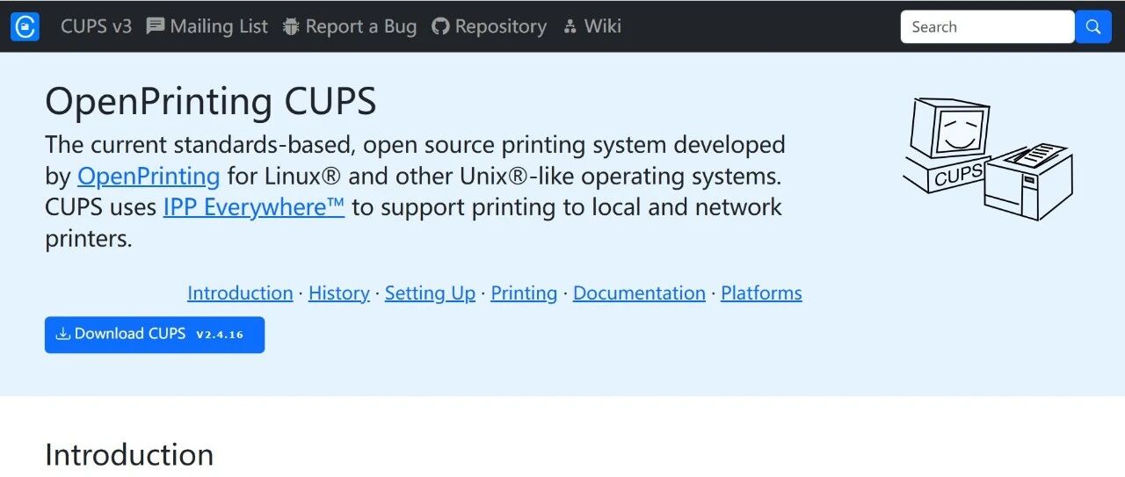Jump to the Introduction section link

pos(240,293)
